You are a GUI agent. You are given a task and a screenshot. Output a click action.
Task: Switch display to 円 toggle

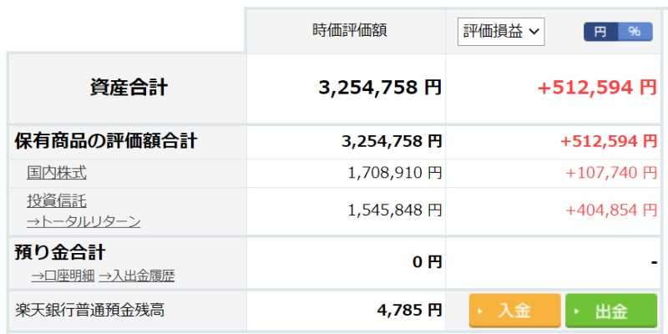pyautogui.click(x=600, y=32)
